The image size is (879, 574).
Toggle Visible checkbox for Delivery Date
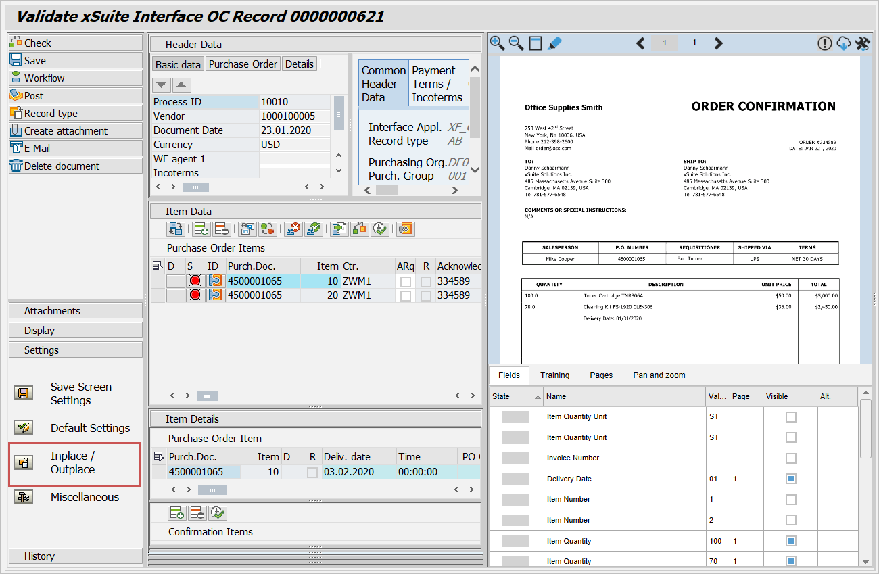tap(790, 479)
